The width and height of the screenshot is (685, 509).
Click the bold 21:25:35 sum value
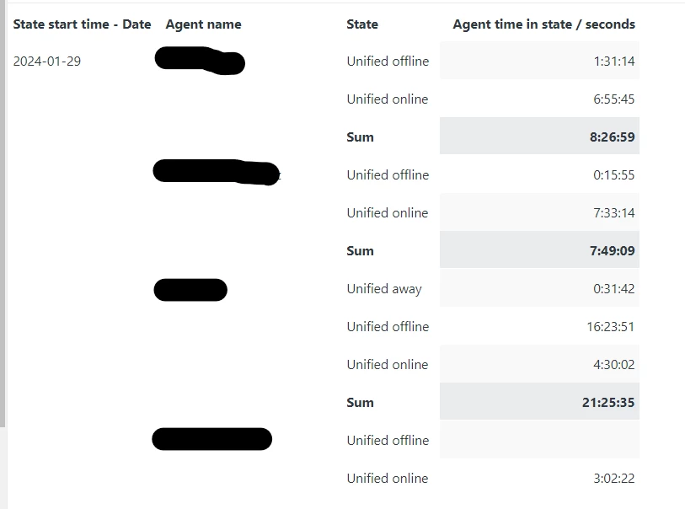608,402
